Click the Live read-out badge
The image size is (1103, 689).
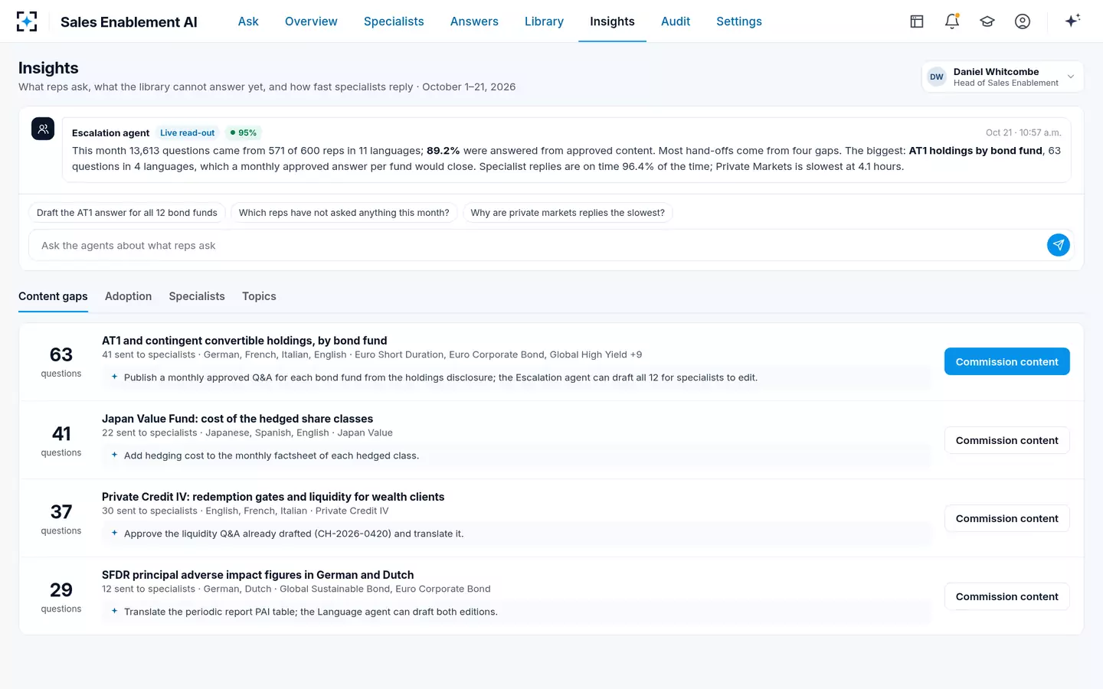188,132
